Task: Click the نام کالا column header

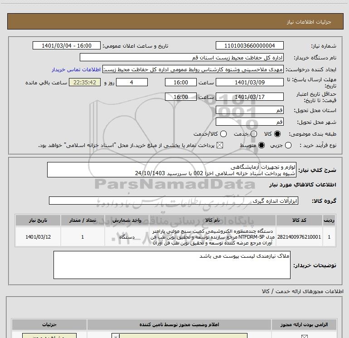Action: (x=212, y=220)
